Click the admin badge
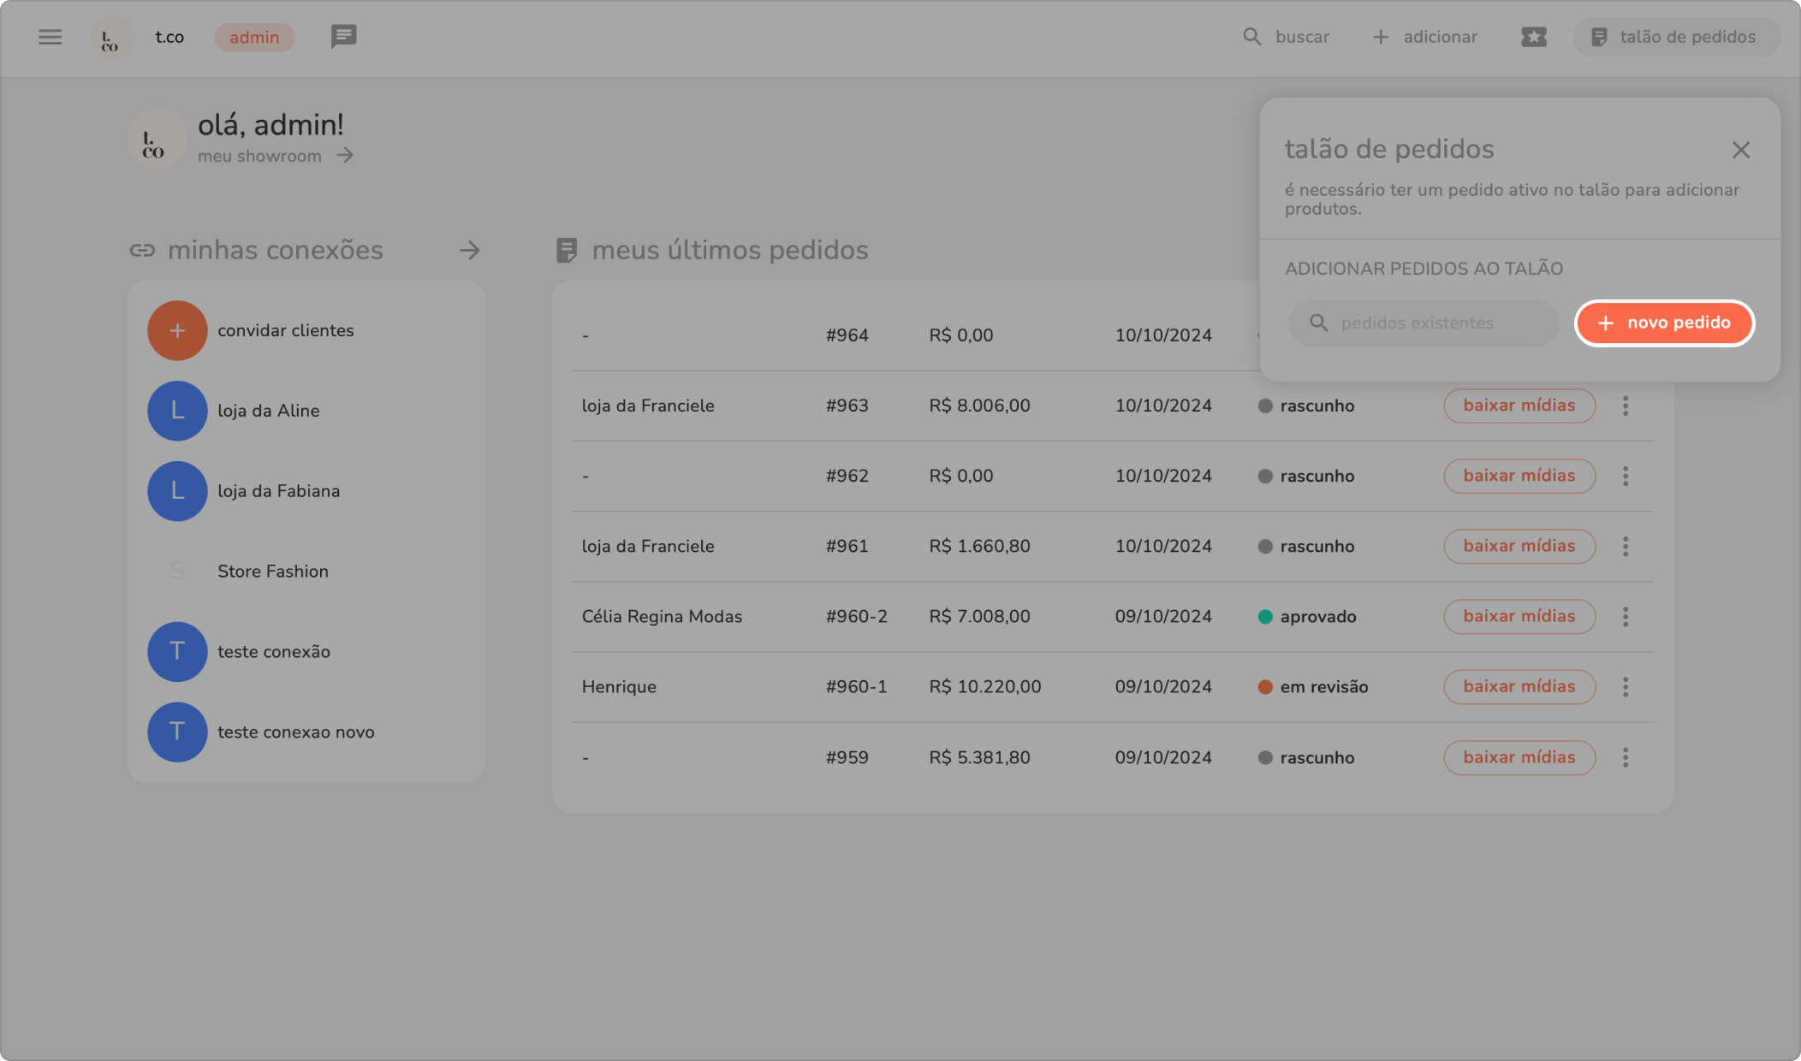1801x1061 pixels. pyautogui.click(x=254, y=37)
